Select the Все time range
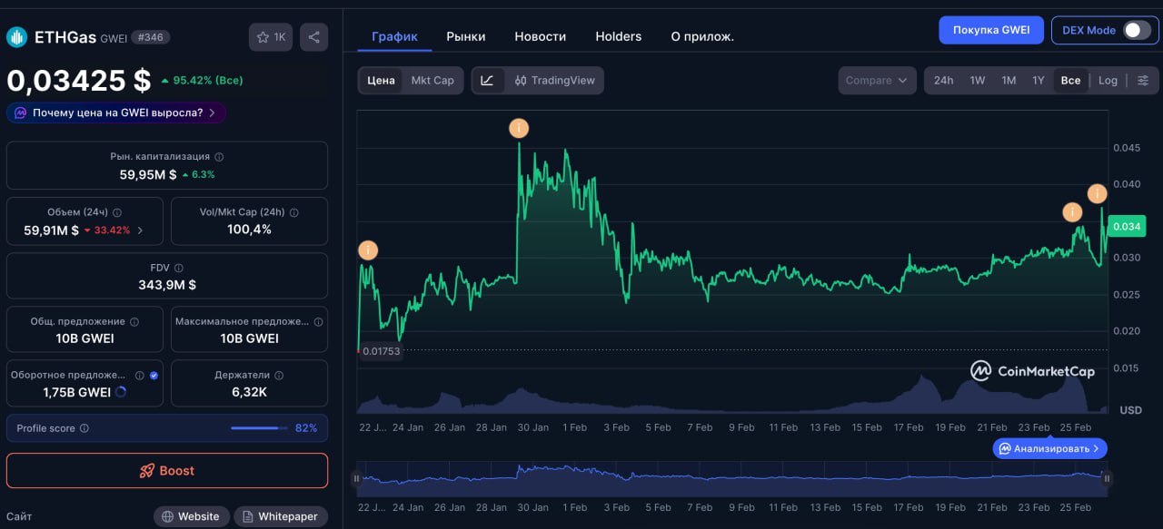Screen dimensions: 1163x529 (x=1070, y=81)
